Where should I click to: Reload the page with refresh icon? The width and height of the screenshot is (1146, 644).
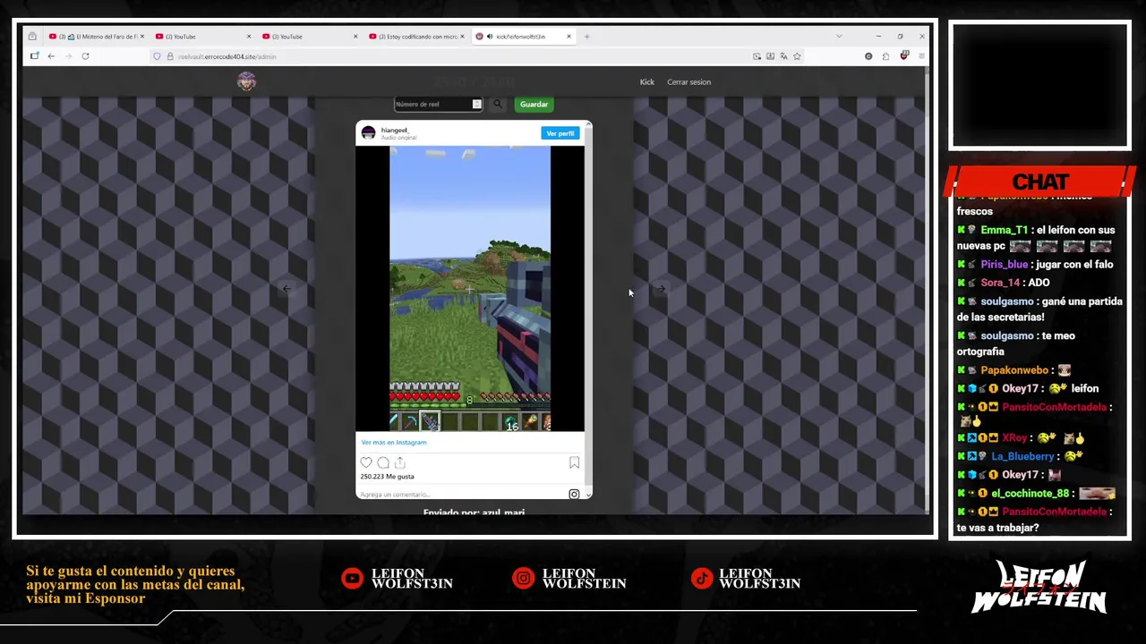[85, 56]
